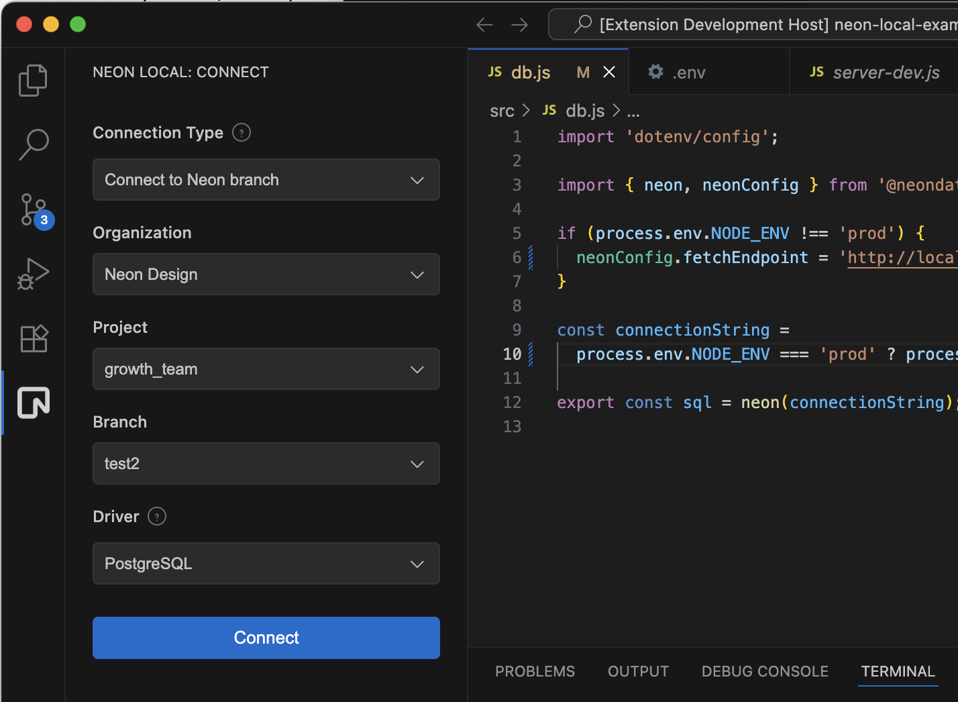Click the search icon in command center
The width and height of the screenshot is (958, 702).
(583, 24)
